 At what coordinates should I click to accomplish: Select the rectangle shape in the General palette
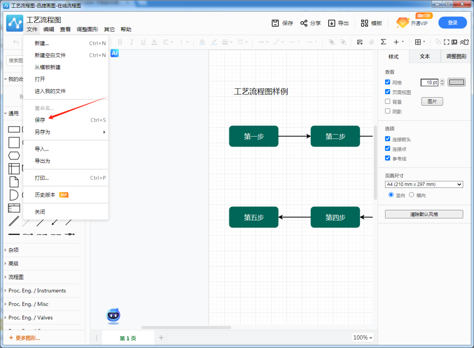tap(14, 129)
